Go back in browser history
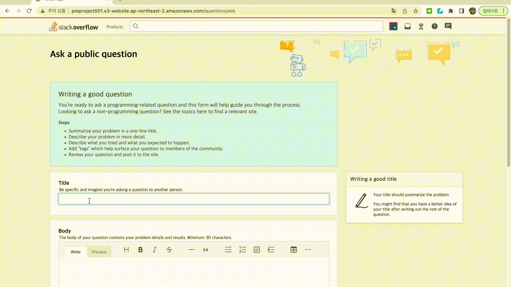511x287 pixels. [x=7, y=11]
